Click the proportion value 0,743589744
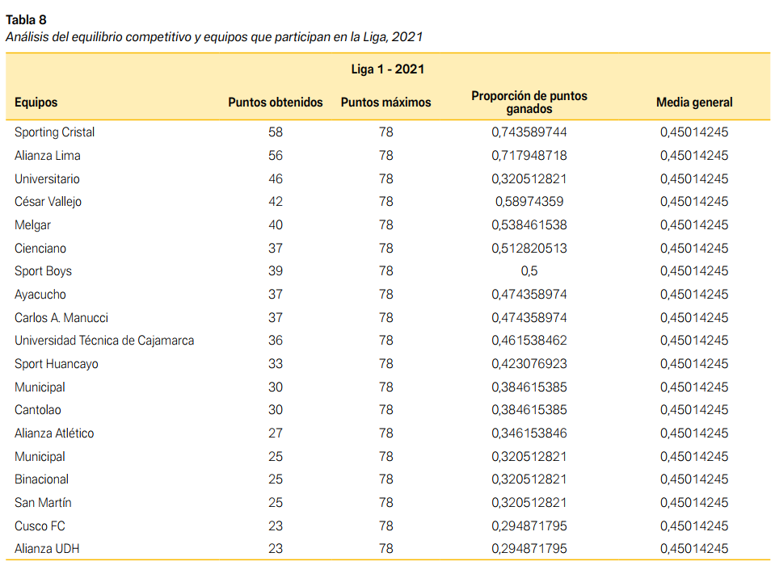The height and width of the screenshot is (582, 775). 529,132
